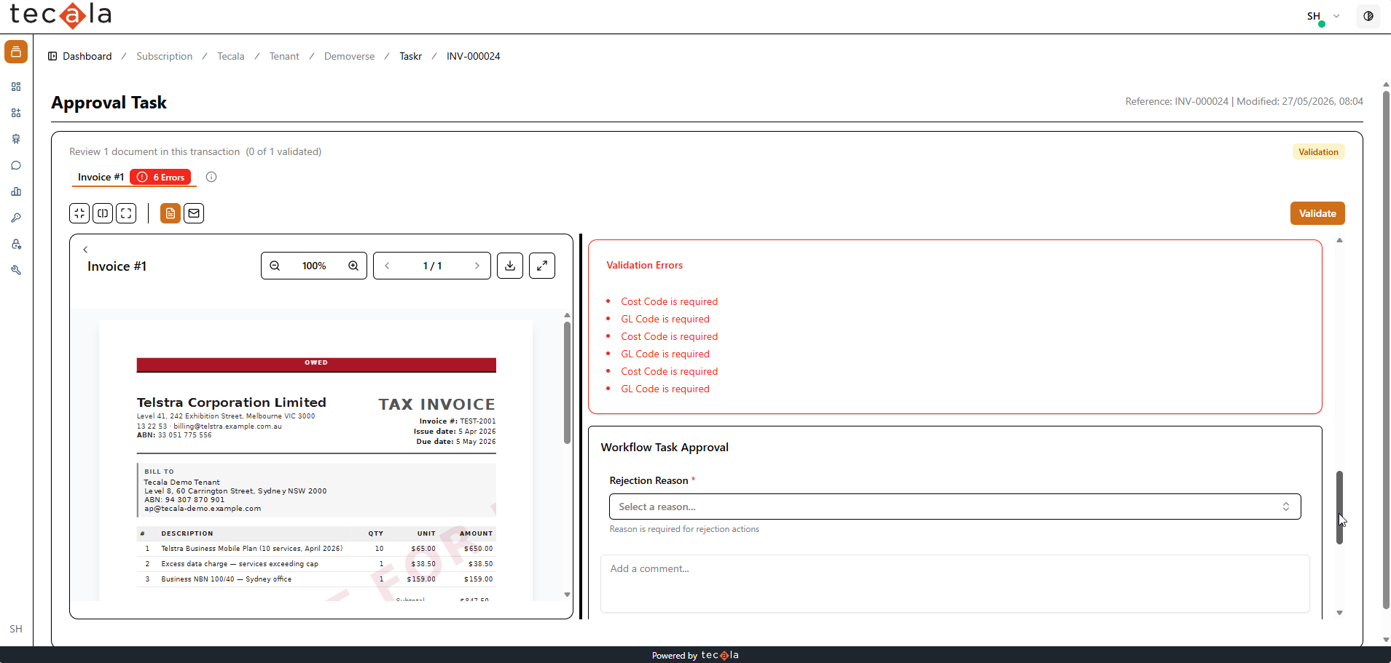
Task: Open the Tecala breadcrumb link
Action: coord(231,56)
